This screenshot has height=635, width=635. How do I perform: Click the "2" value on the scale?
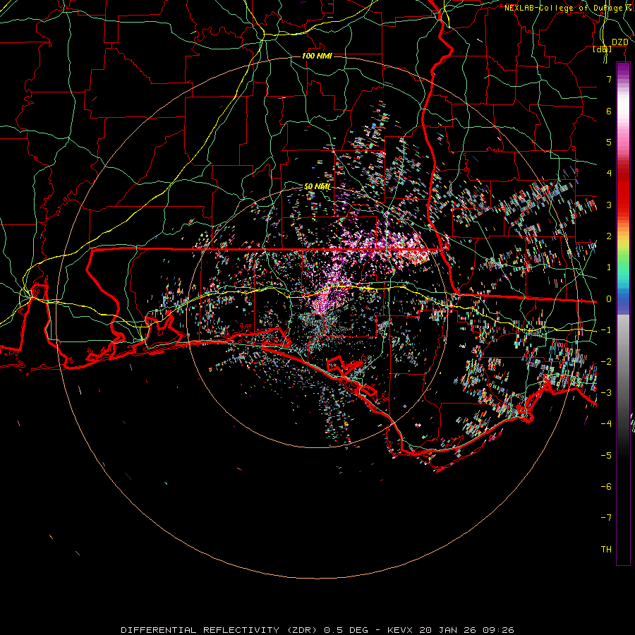pos(609,236)
